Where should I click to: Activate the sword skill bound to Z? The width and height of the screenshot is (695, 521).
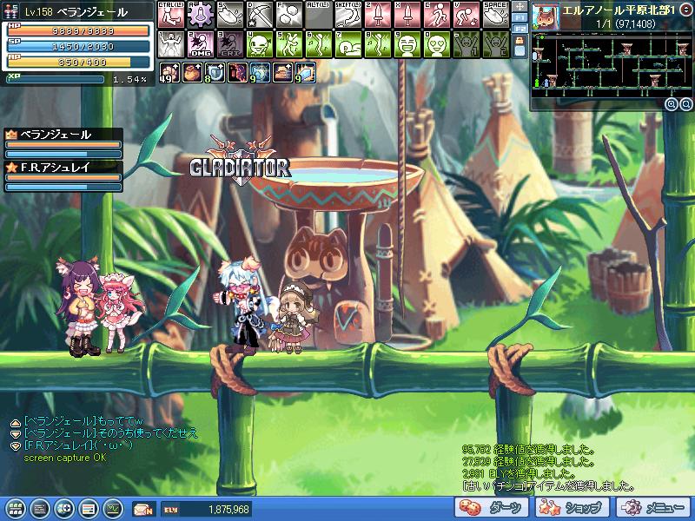(378, 14)
